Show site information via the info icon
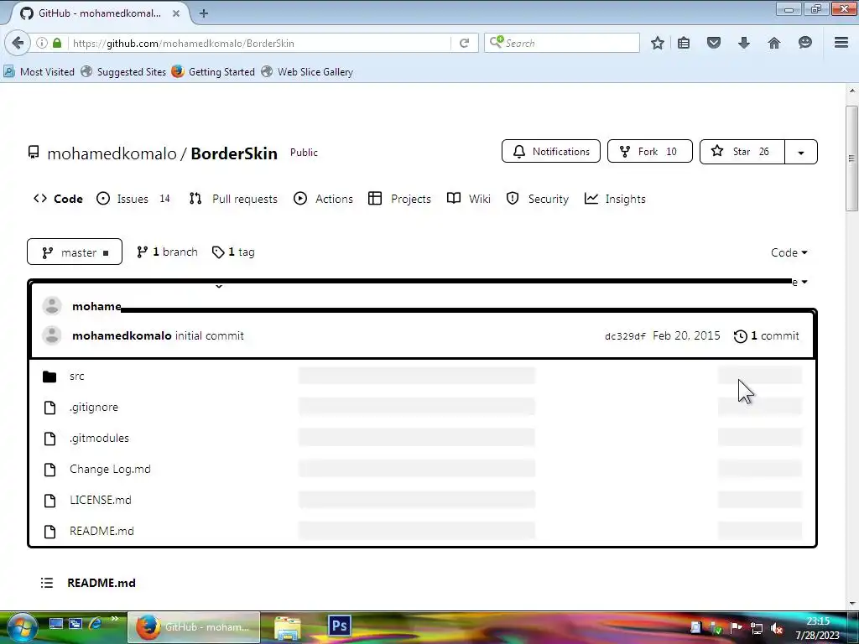 click(x=42, y=43)
